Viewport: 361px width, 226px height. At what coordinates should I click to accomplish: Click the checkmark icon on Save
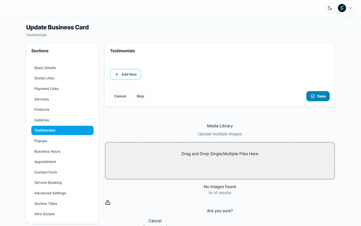click(x=313, y=96)
